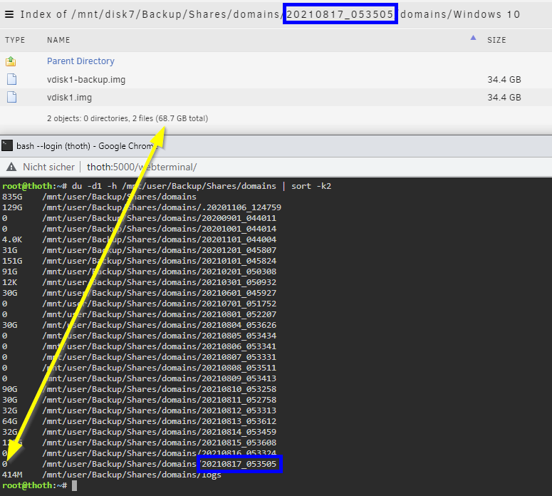Click the terminal line for 20210810_053258
Screen dimensions: 552x496
[x=139, y=389]
